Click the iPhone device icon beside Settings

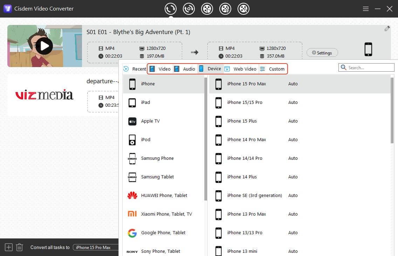coord(368,50)
